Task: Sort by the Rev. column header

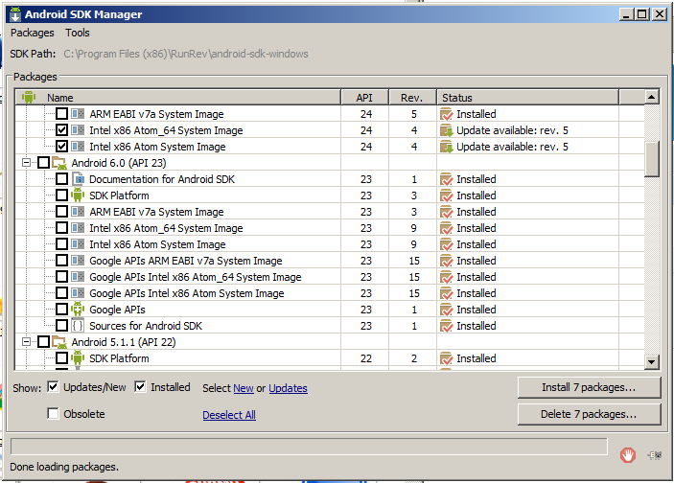Action: pos(412,98)
